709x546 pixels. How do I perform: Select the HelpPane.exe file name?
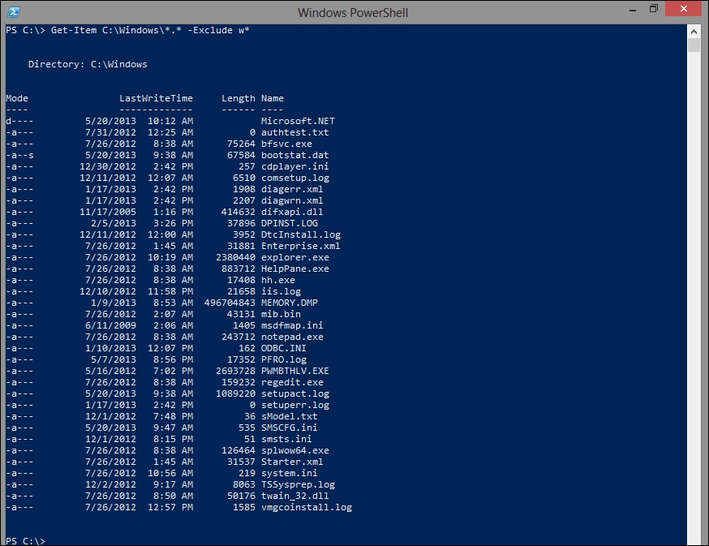pyautogui.click(x=294, y=269)
